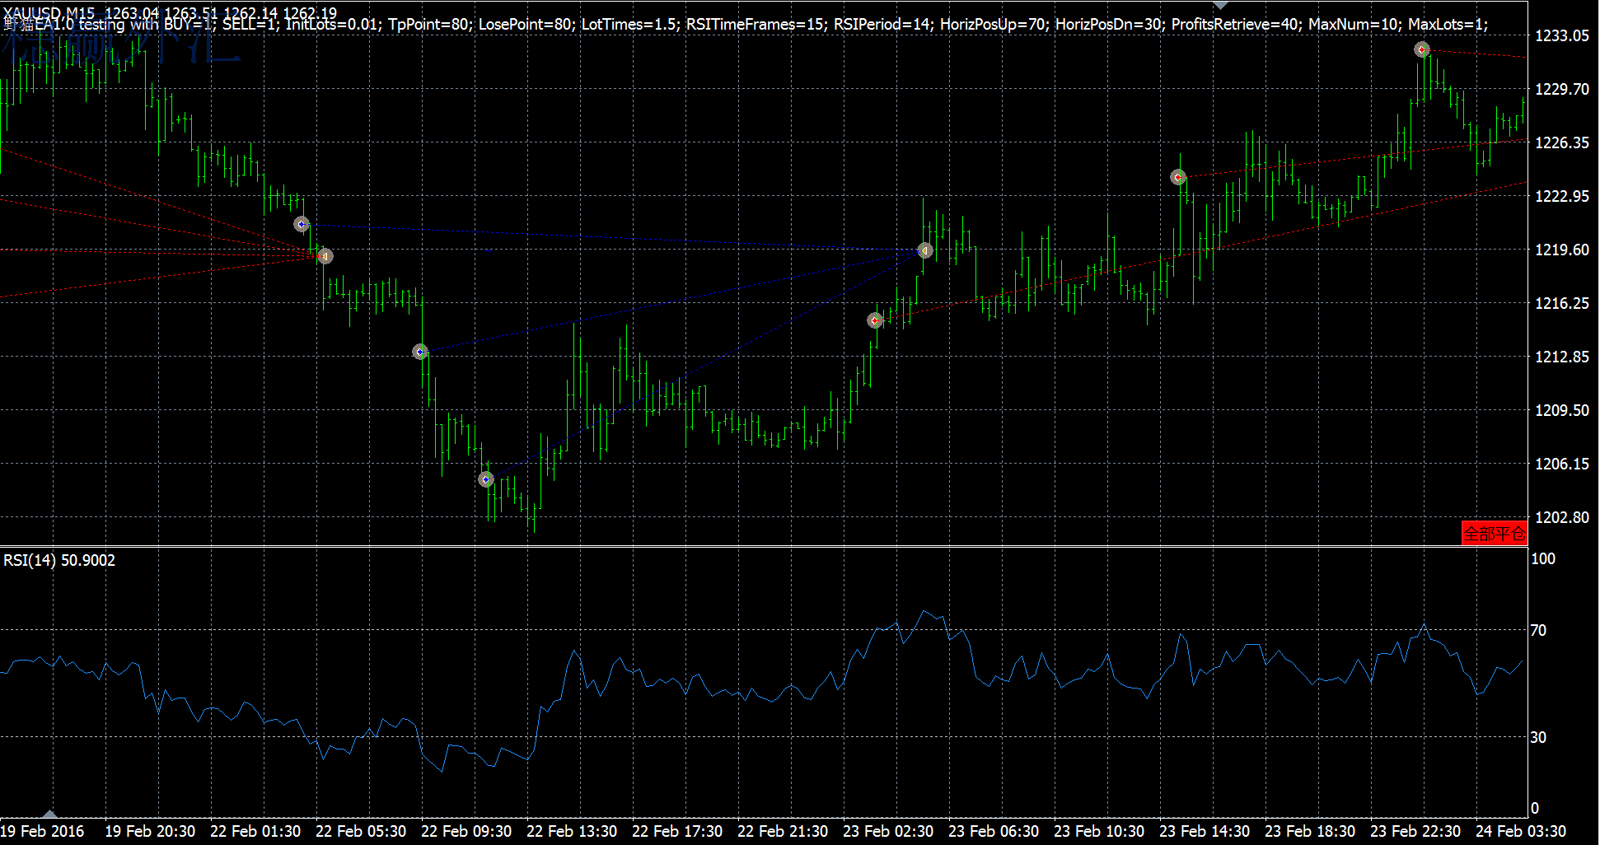Click the 1233.05 price scale label
The height and width of the screenshot is (845, 1600).
coord(1562,35)
